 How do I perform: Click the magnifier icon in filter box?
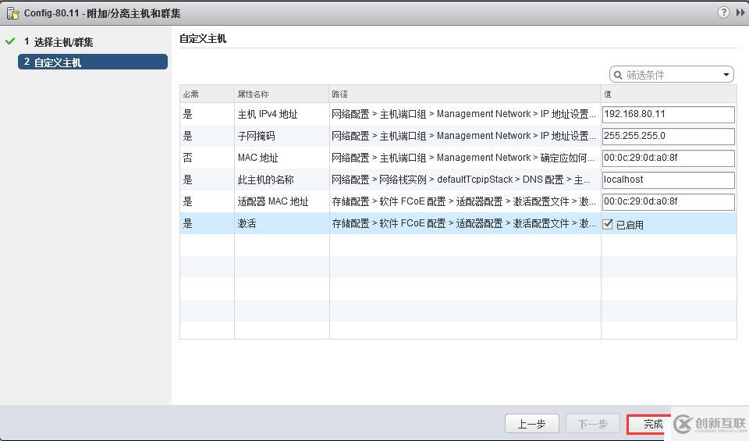tap(618, 75)
